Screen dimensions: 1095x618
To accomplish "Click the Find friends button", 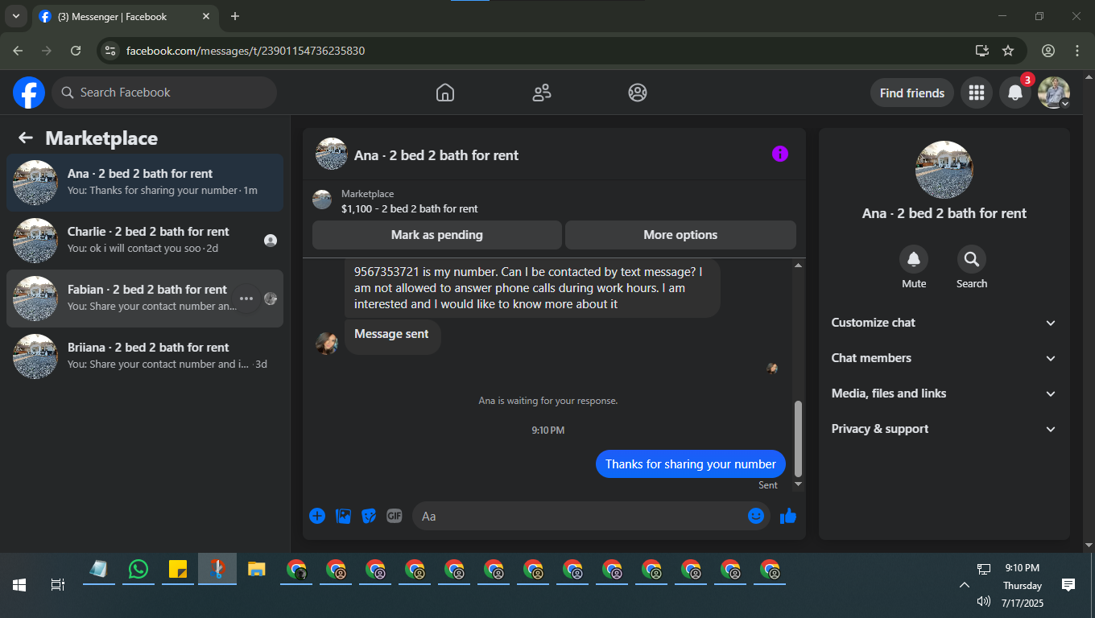I will pos(912,93).
